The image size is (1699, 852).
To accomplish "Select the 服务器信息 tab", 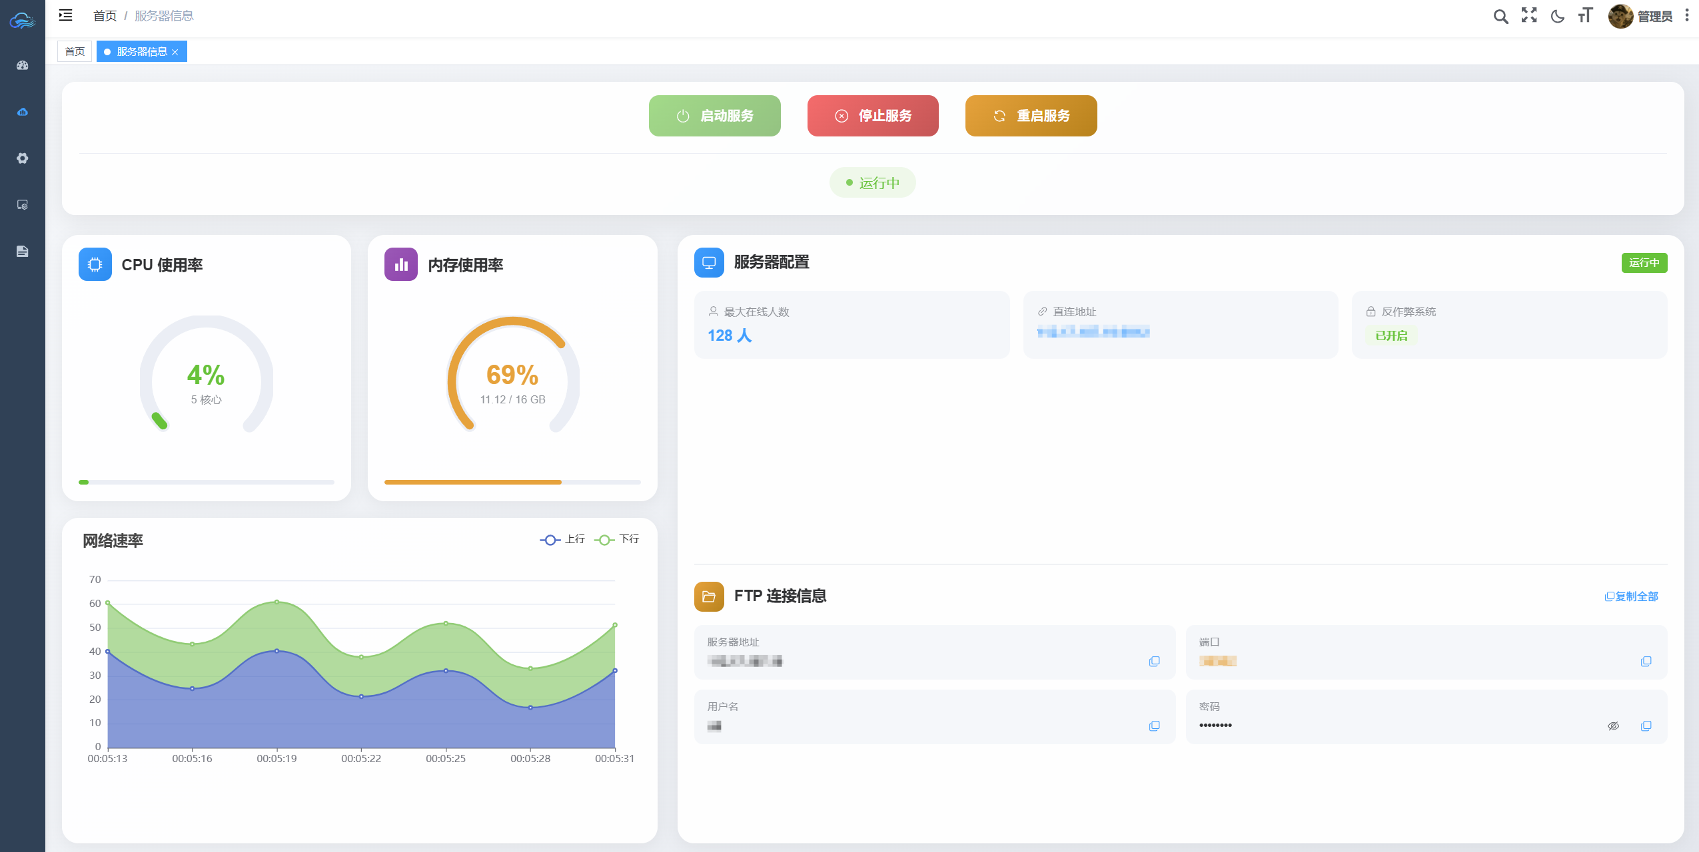I will click(141, 51).
